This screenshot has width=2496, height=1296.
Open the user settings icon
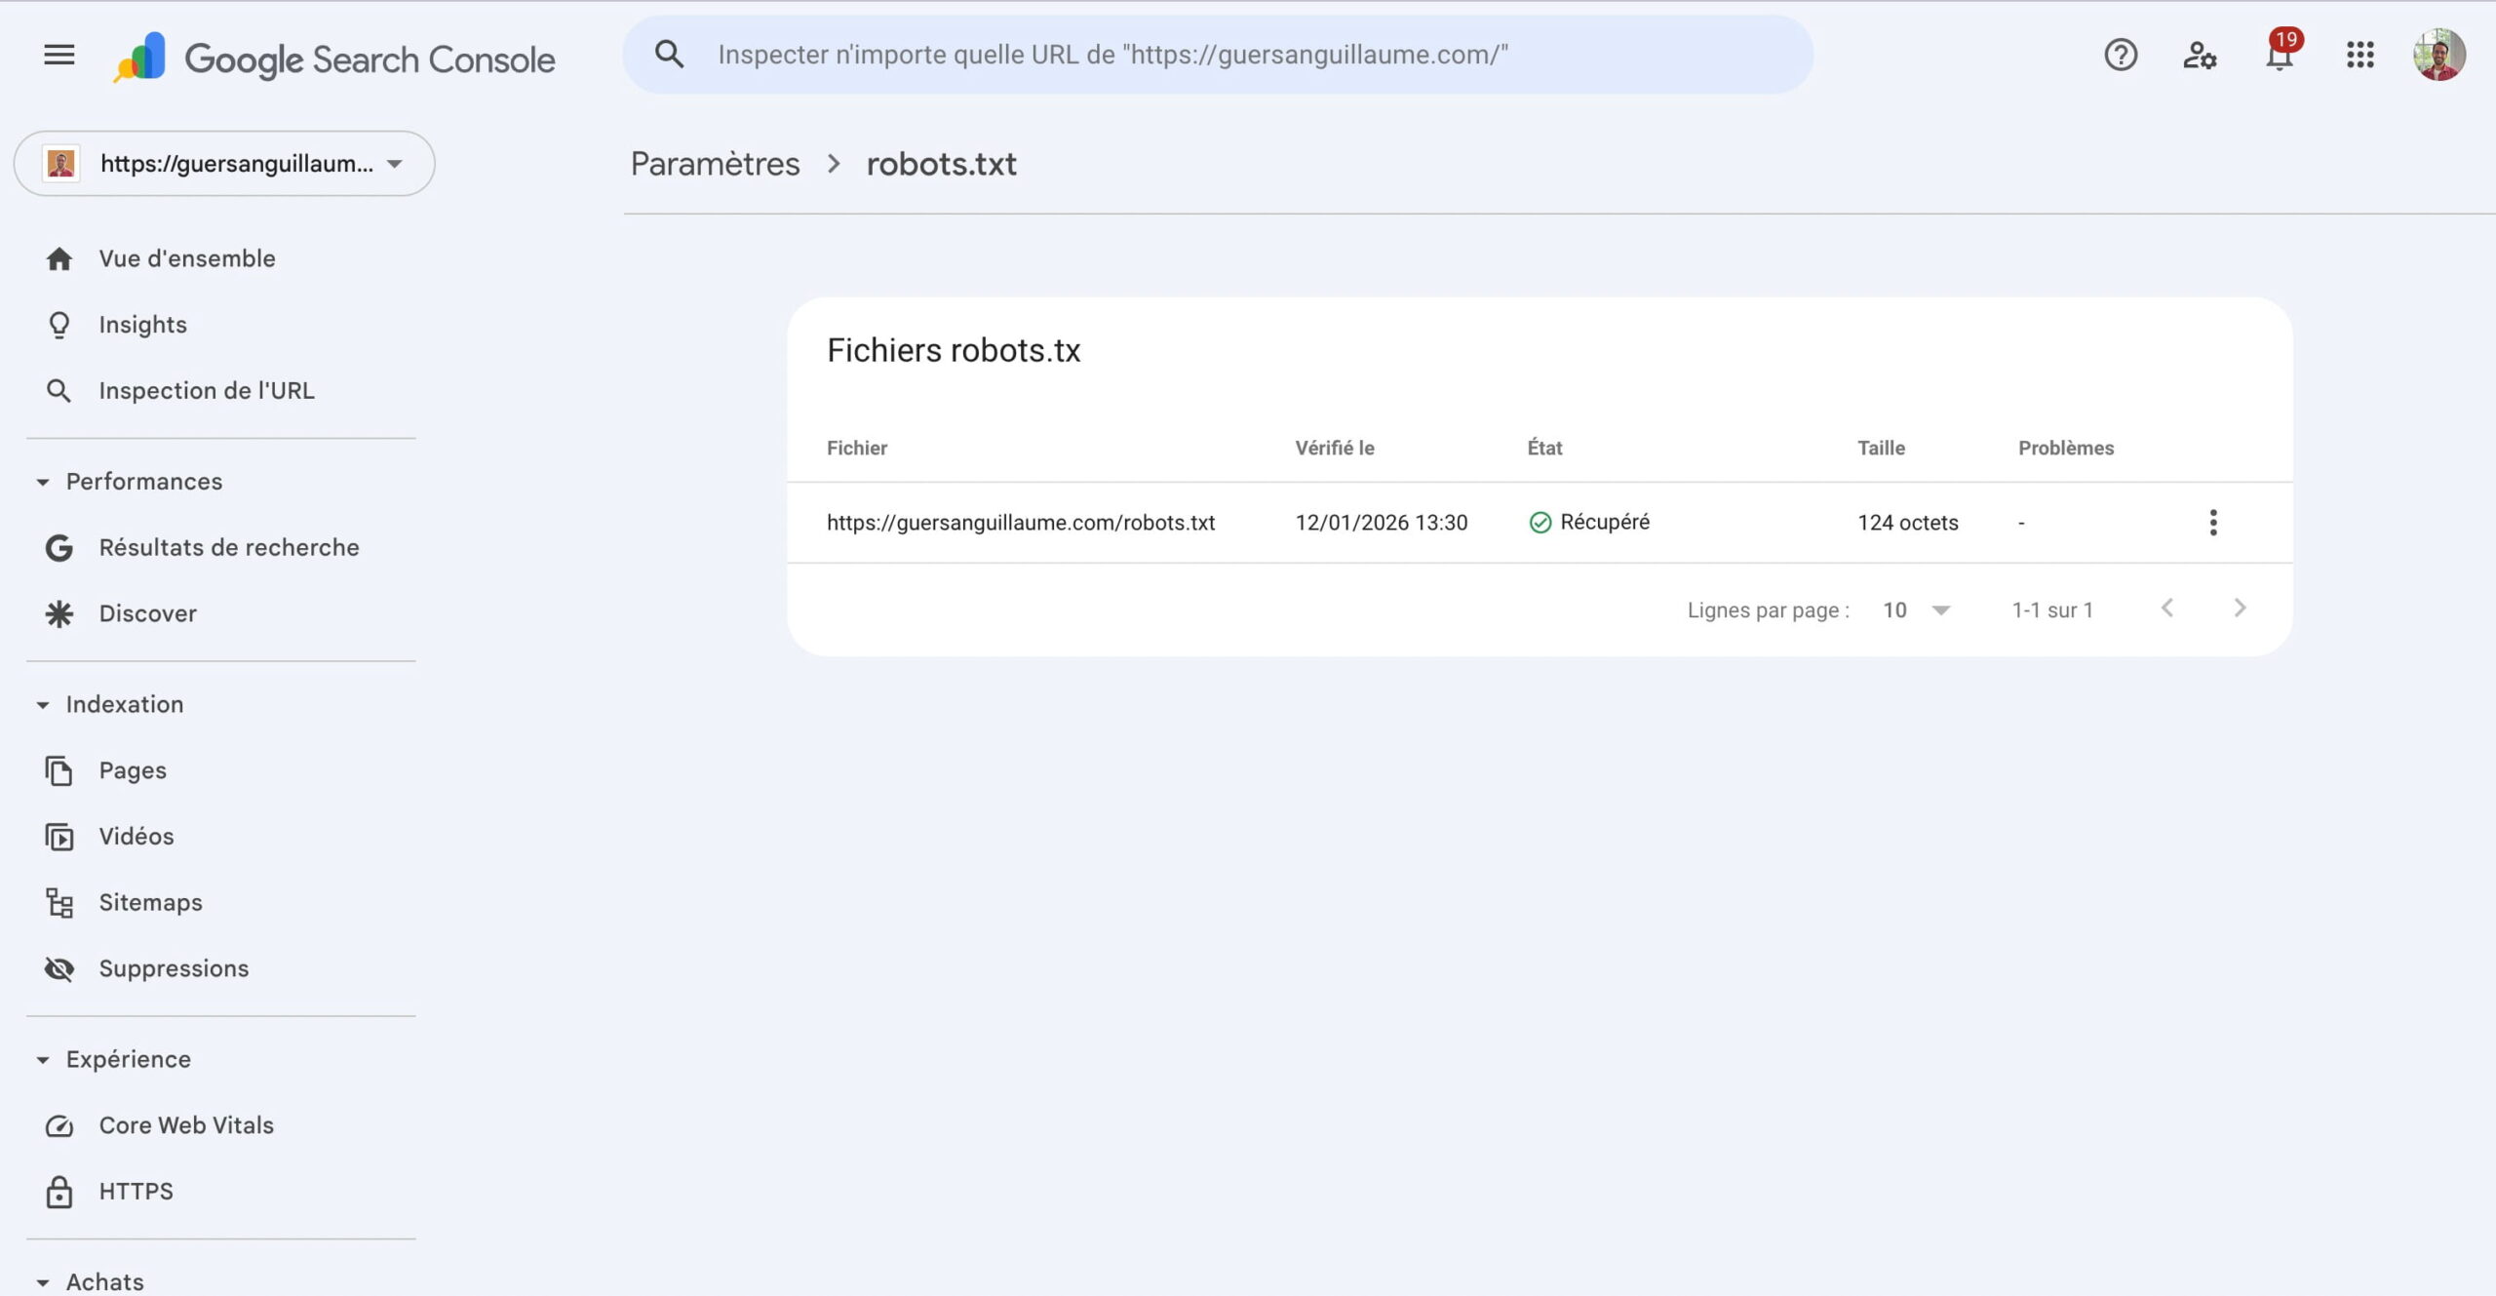click(2200, 55)
